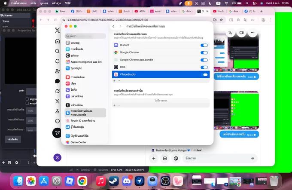The height and width of the screenshot is (190, 292).
Task: Switch to the Free browser tab
Action: point(61,11)
